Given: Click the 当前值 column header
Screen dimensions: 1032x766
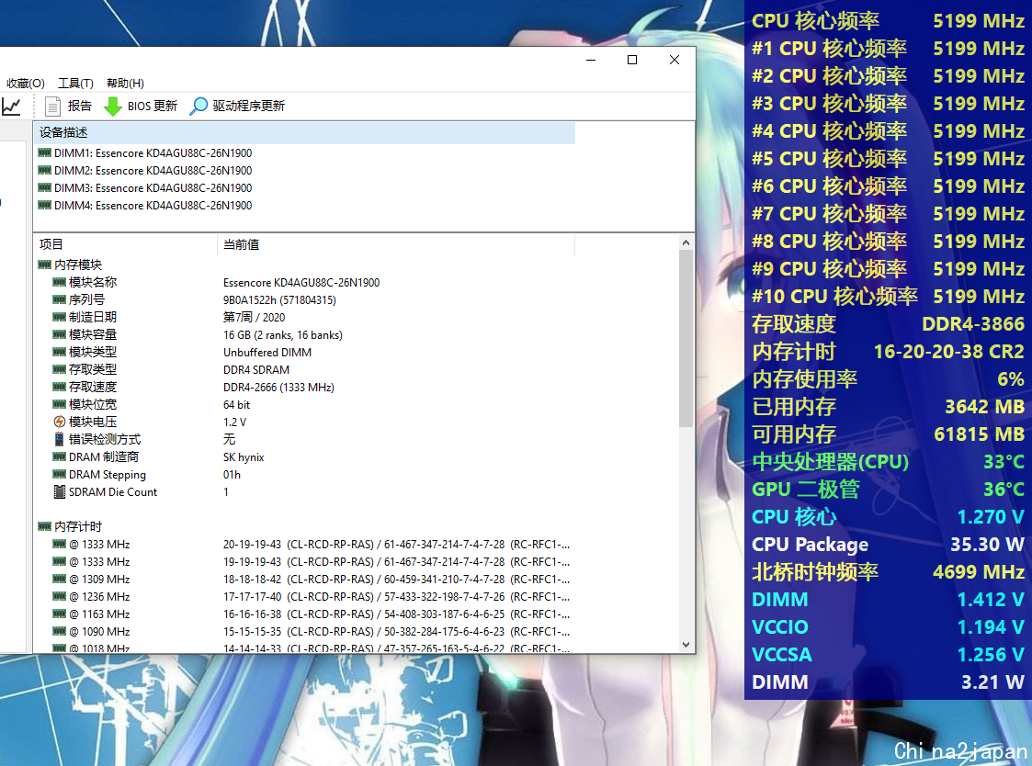Looking at the screenshot, I should (395, 244).
